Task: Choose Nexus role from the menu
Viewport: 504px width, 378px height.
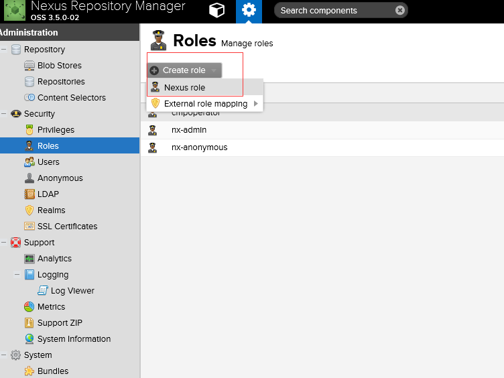Action: (x=205, y=87)
